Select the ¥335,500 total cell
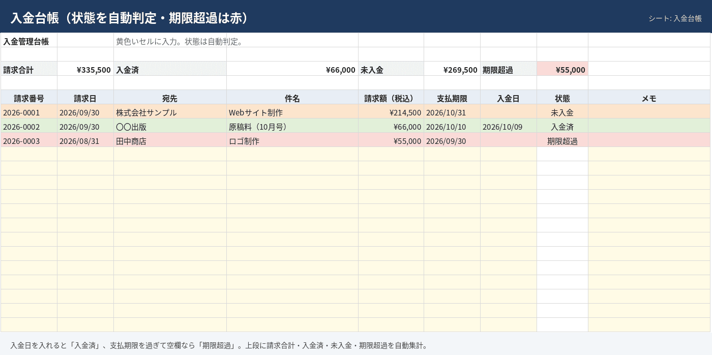Screen dimensions: 712x355 [x=85, y=69]
